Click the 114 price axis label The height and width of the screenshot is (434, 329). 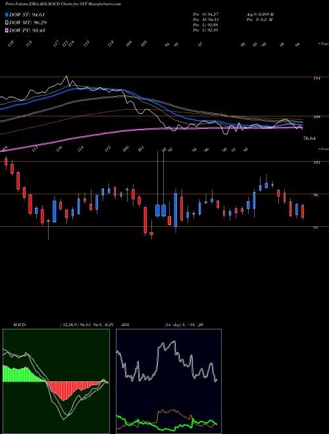coord(316,78)
